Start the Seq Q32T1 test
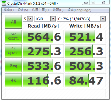111x101 pixels. tap(13, 36)
